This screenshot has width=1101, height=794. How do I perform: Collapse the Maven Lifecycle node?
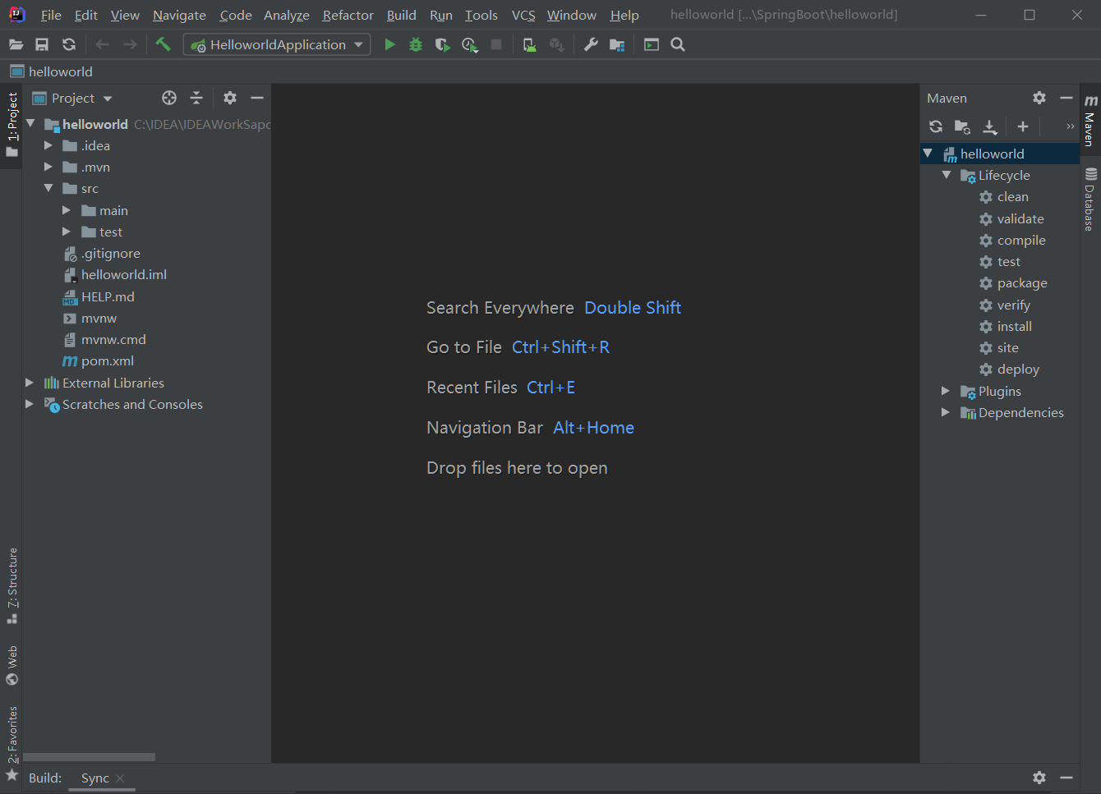tap(946, 175)
